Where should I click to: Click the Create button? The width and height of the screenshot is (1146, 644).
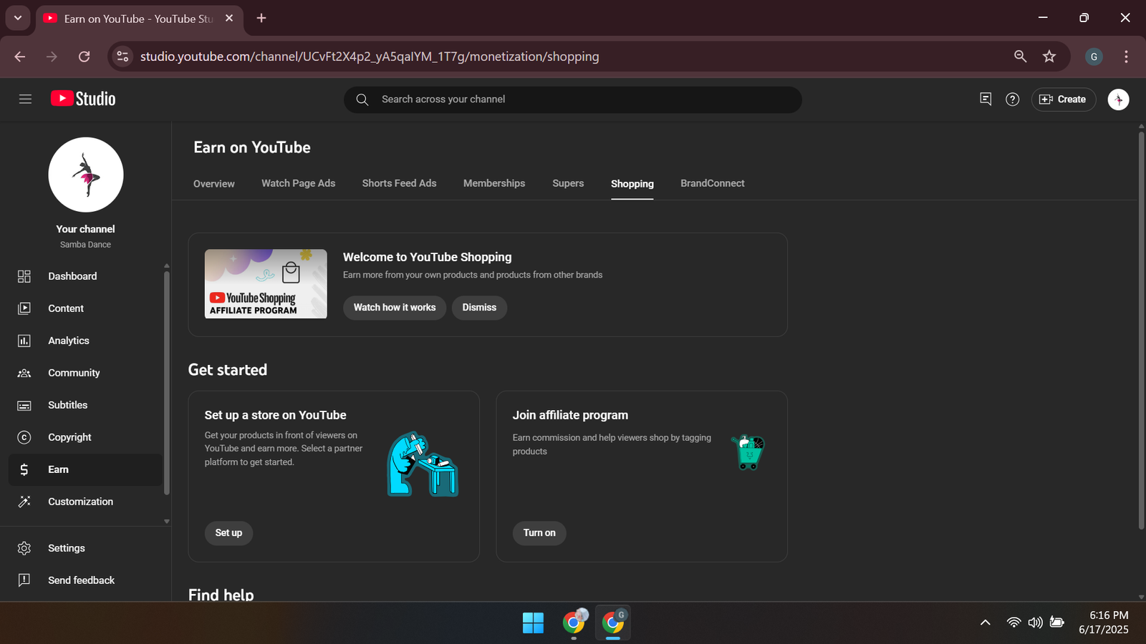1063,99
